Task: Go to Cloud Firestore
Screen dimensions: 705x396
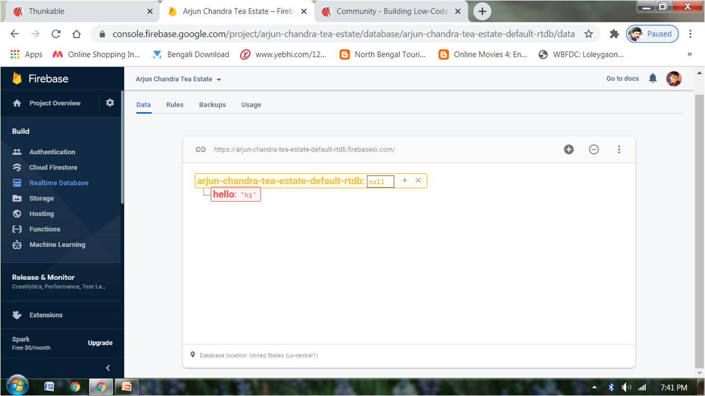Action: pos(53,167)
